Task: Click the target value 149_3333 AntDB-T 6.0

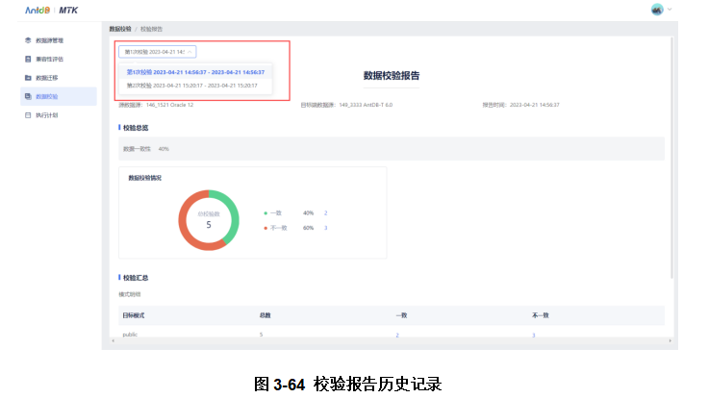Action: tap(366, 105)
